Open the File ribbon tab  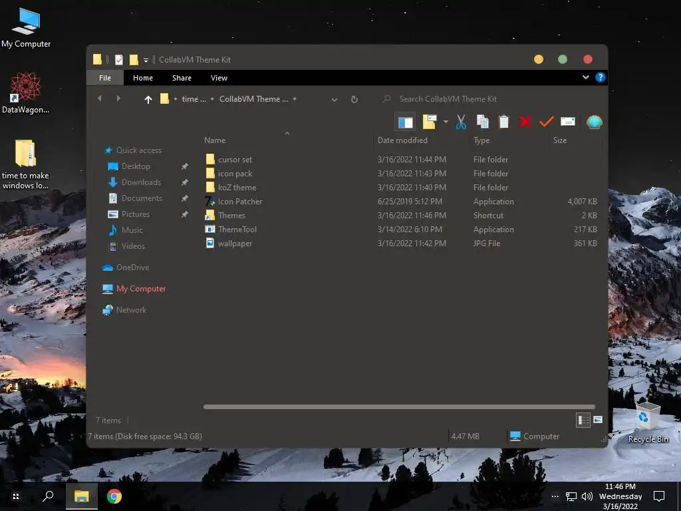coord(105,78)
